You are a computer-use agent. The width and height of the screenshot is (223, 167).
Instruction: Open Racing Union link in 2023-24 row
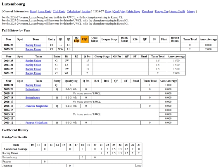pyautogui.click(x=33, y=65)
